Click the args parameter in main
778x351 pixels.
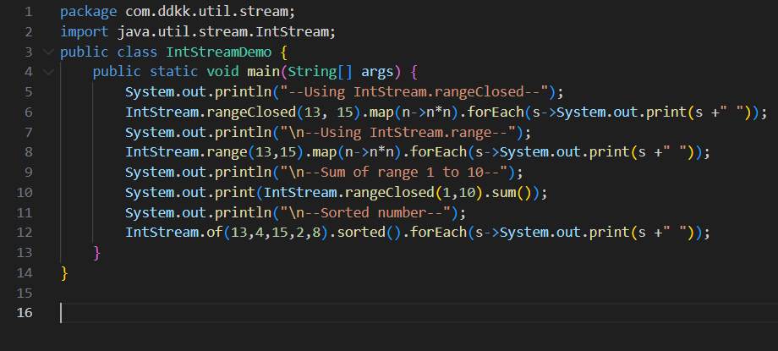(x=377, y=72)
